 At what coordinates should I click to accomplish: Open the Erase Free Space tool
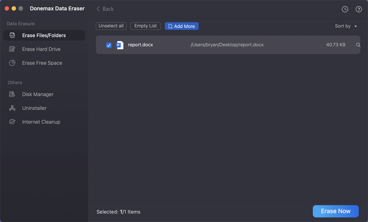(x=42, y=63)
